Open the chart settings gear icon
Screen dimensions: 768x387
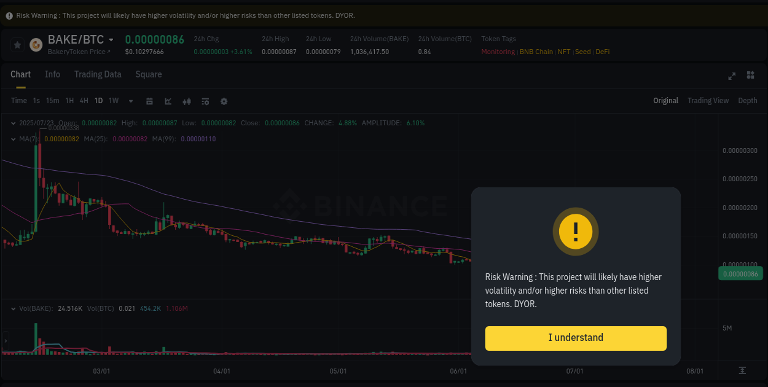tap(224, 101)
